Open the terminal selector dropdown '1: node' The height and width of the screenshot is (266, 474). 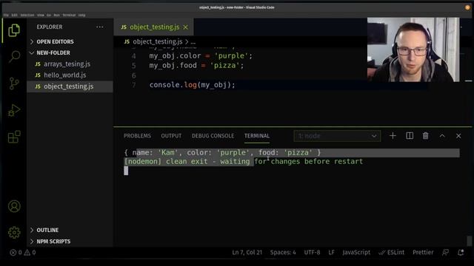point(337,136)
